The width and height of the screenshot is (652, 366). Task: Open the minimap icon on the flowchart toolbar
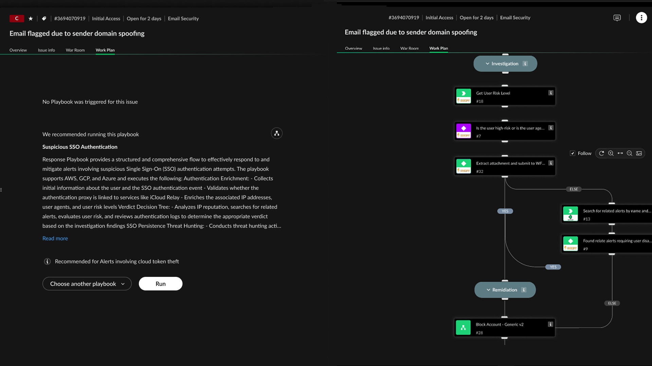(x=639, y=153)
